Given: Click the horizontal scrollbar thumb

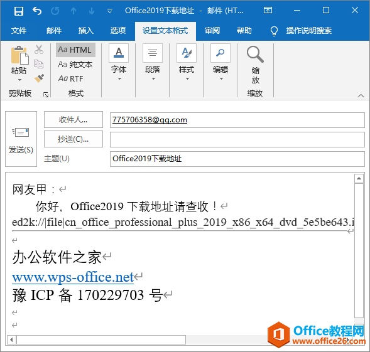Looking at the screenshot, I should click(101, 340).
